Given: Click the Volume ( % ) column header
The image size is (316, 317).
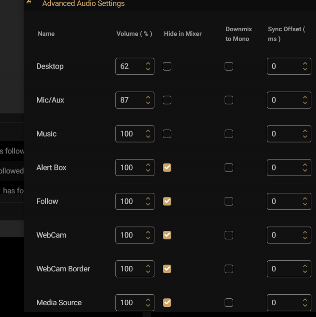Looking at the screenshot, I should (x=134, y=34).
